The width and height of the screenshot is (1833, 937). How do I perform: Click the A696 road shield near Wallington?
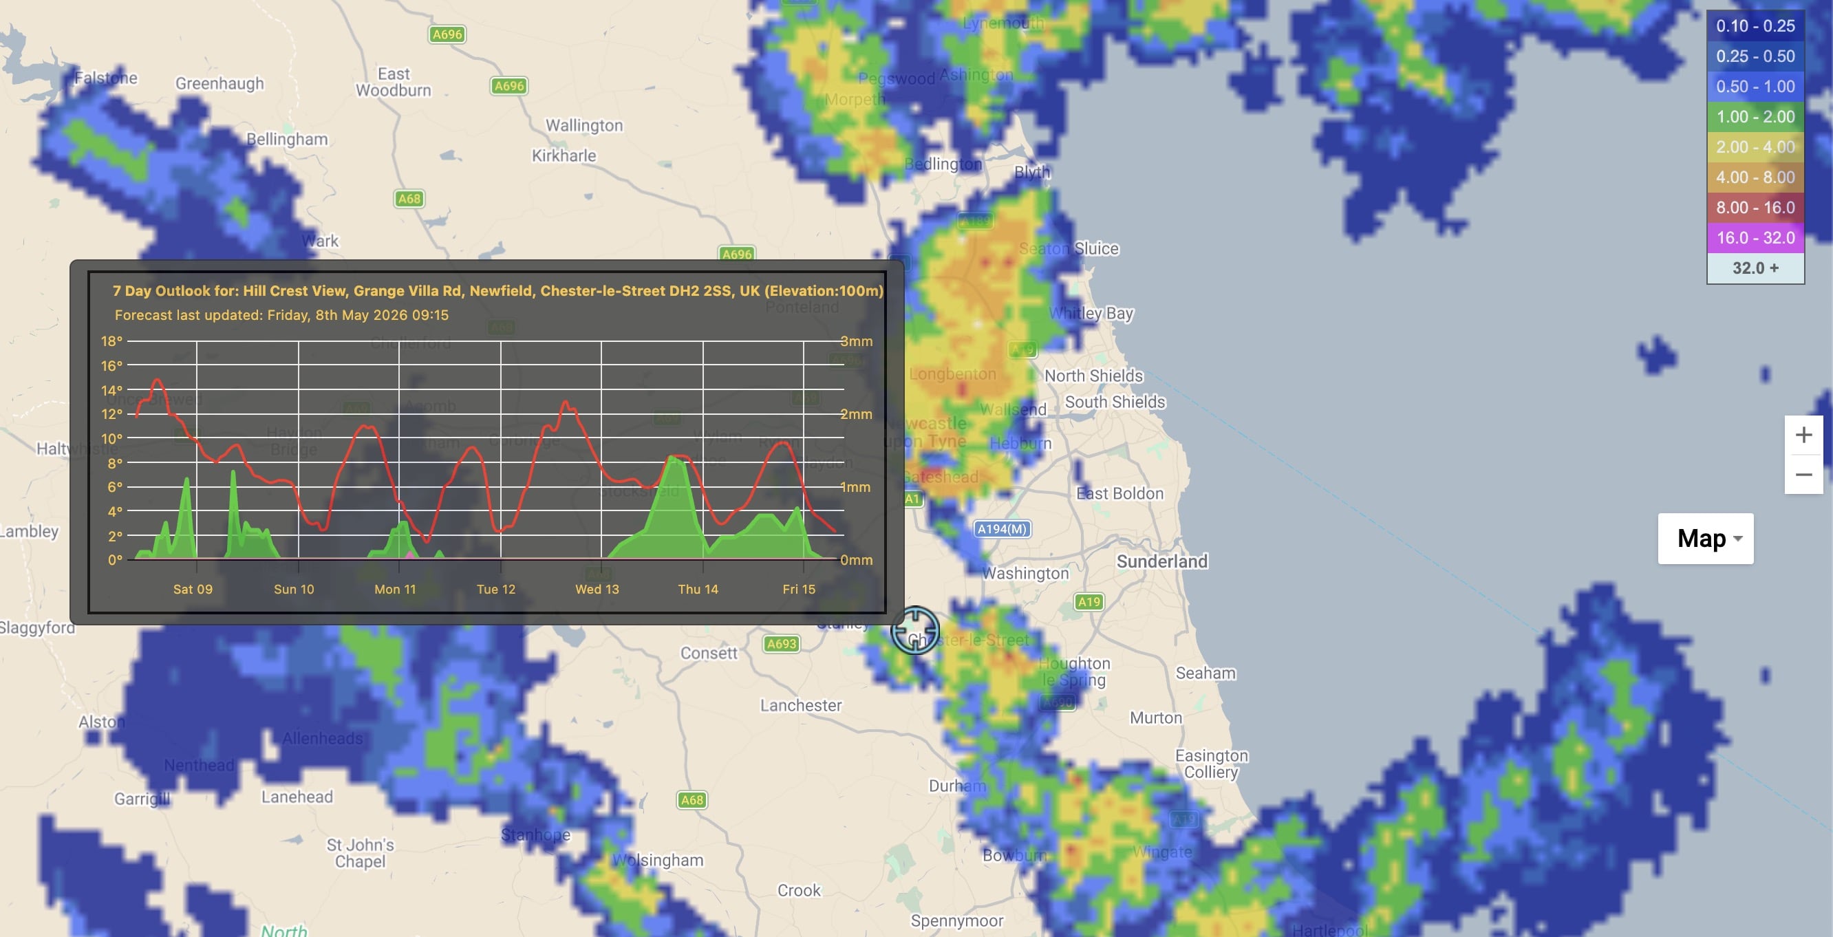click(508, 86)
